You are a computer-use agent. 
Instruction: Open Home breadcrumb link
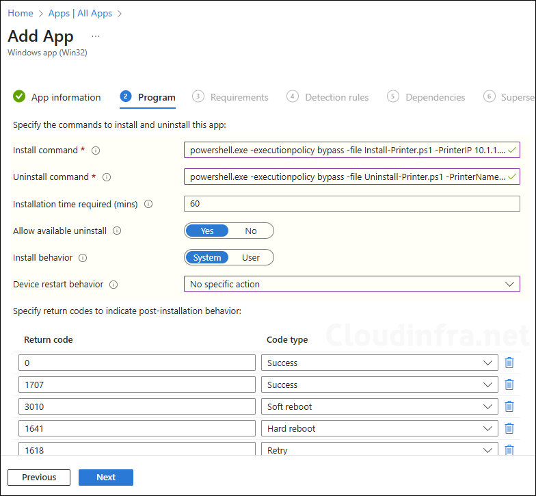[21, 14]
